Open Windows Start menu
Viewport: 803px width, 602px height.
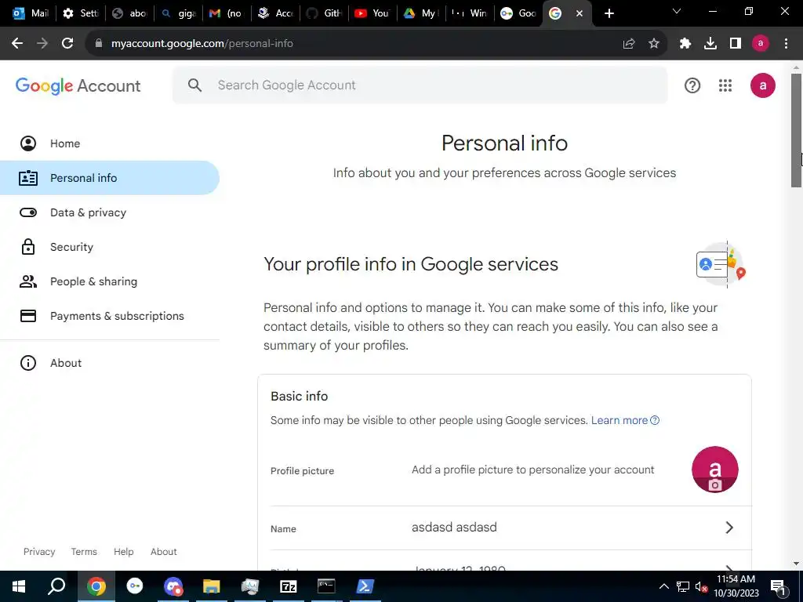click(19, 586)
